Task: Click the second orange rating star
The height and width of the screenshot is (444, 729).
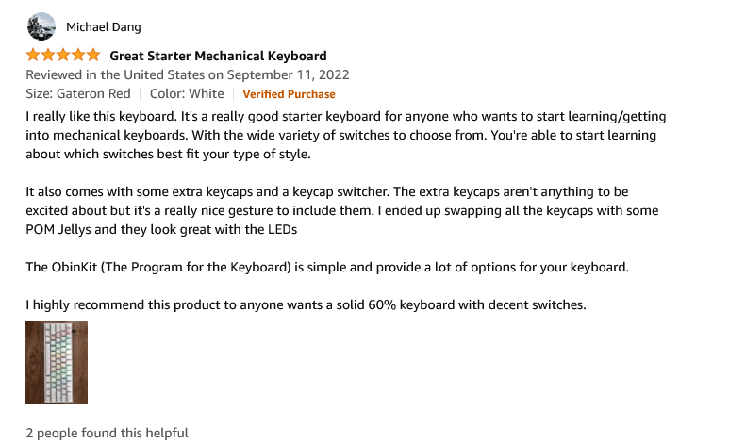Action: pyautogui.click(x=48, y=55)
